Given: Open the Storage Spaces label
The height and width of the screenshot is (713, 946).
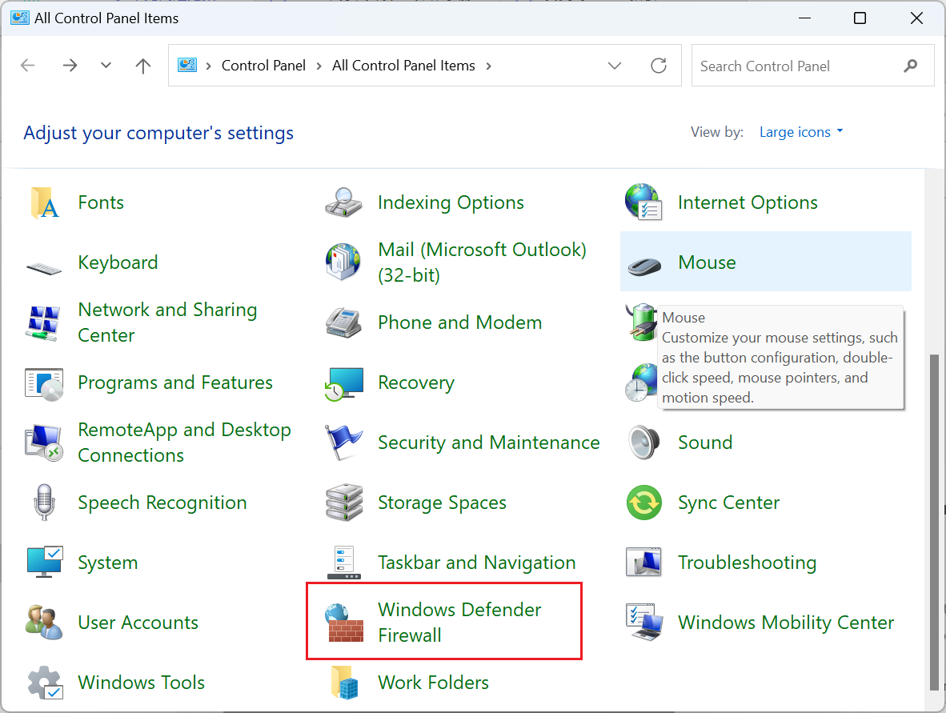Looking at the screenshot, I should [x=443, y=503].
